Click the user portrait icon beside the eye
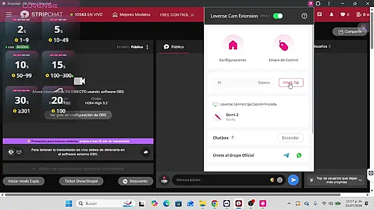The width and height of the screenshot is (374, 210). pyautogui.click(x=19, y=152)
